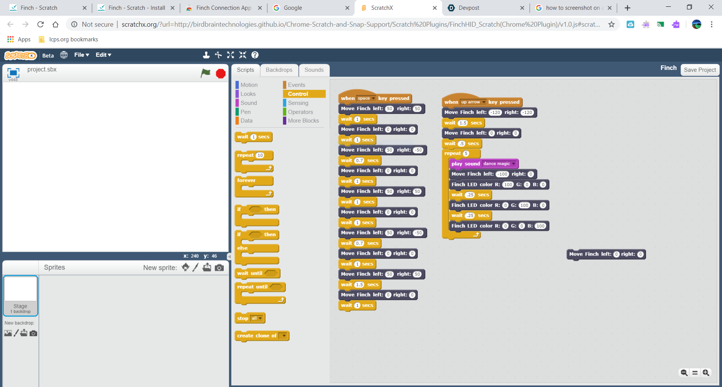The width and height of the screenshot is (722, 387).
Task: Click the browser address bar URL
Action: tap(360, 24)
